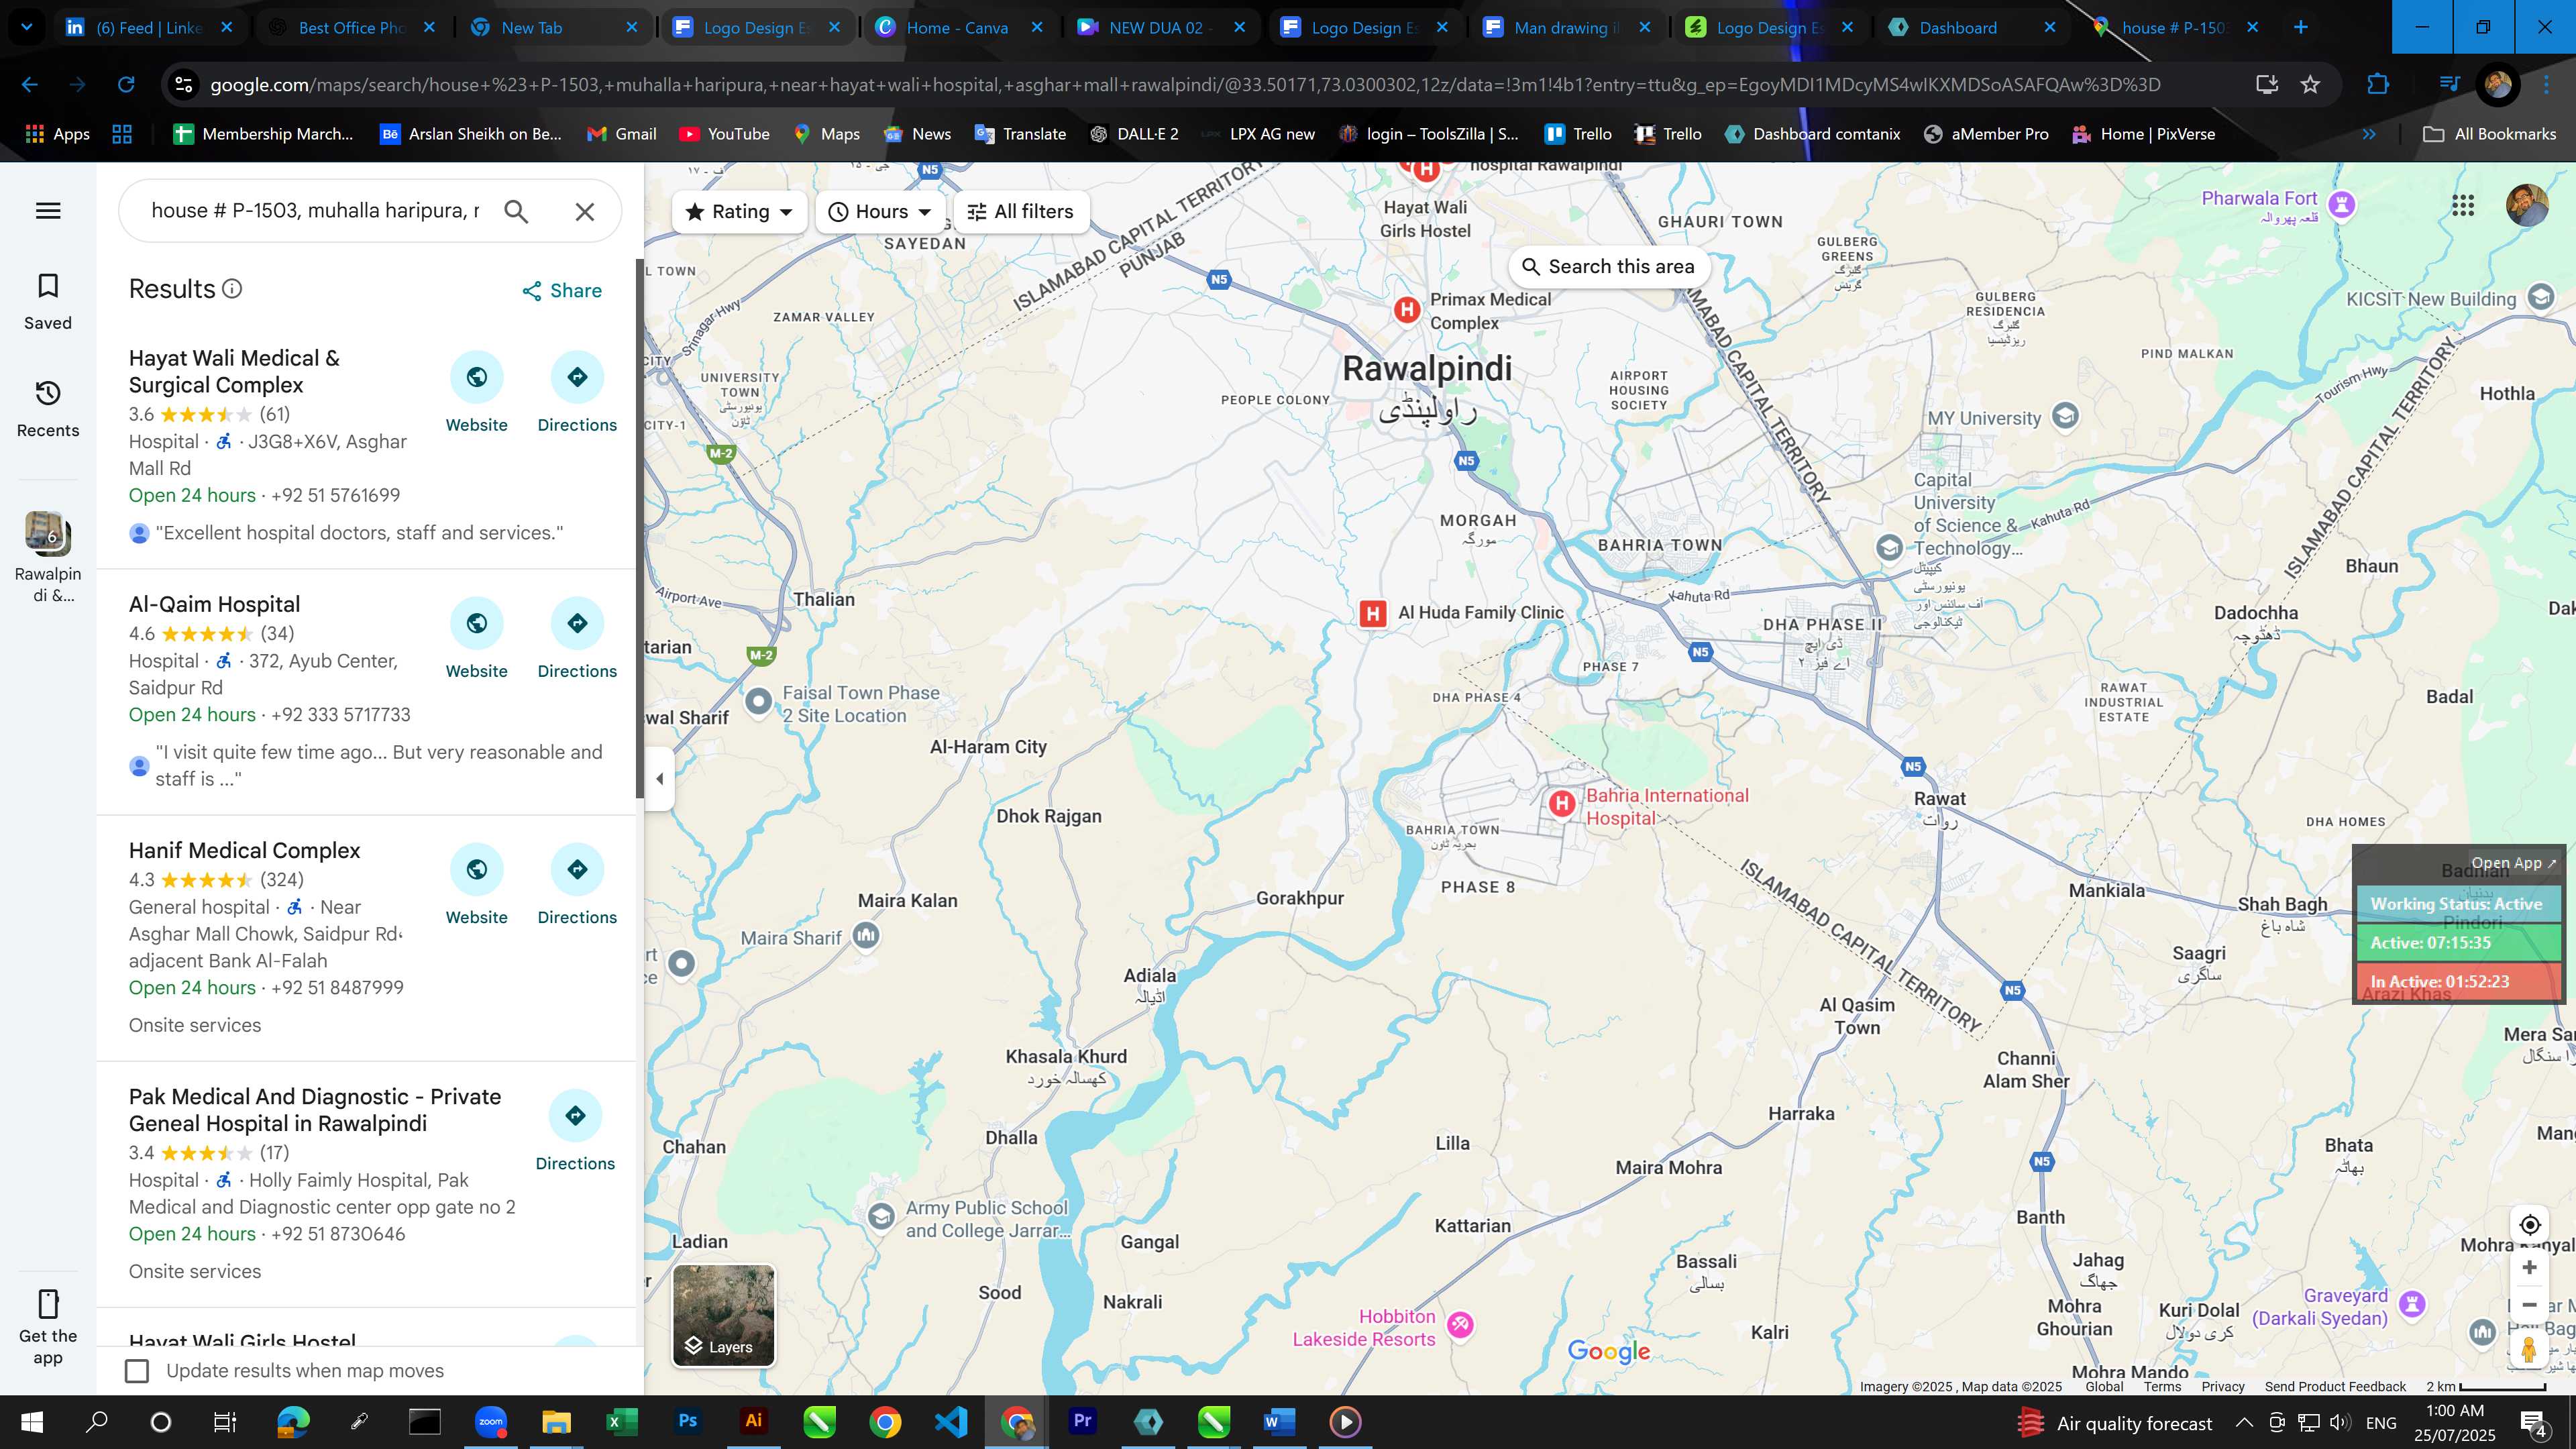Viewport: 2576px width, 1449px height.
Task: Open the notification center icon
Action: (x=2533, y=1422)
